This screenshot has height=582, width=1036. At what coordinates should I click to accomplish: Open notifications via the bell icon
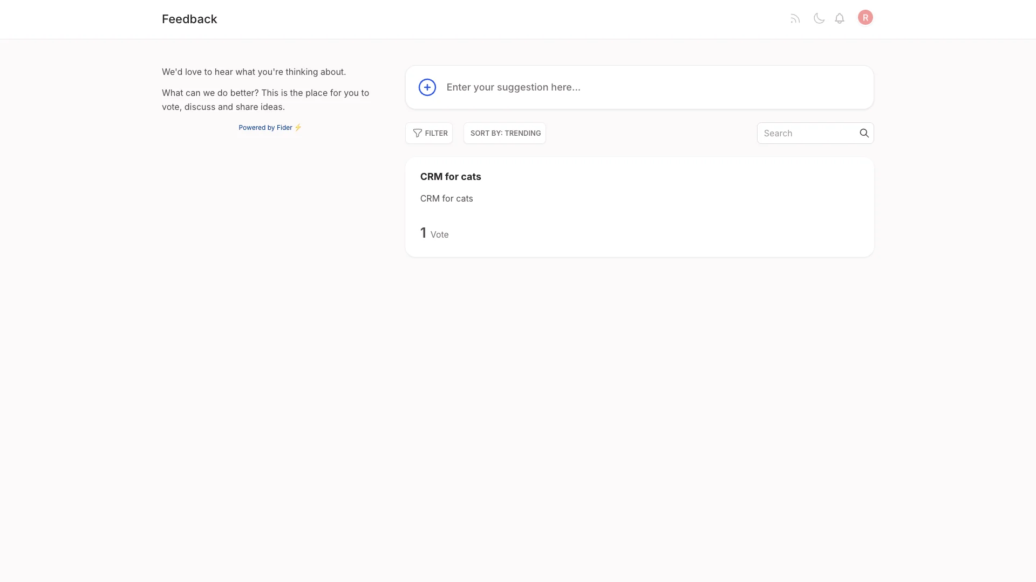(x=840, y=18)
